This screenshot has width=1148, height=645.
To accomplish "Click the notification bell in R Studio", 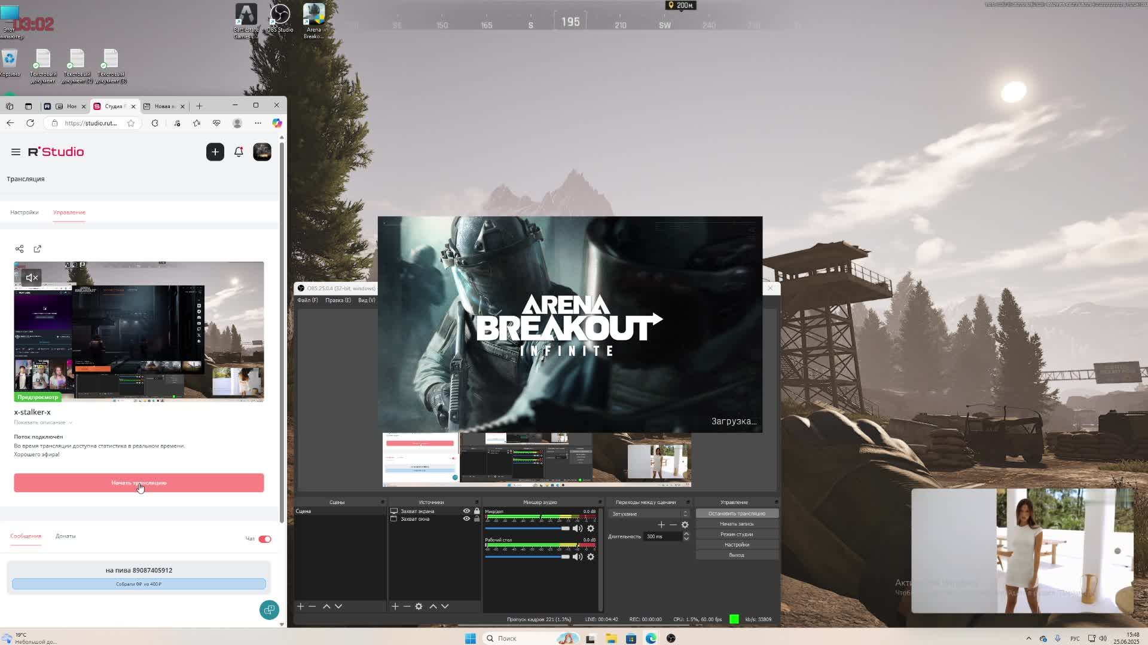I will tap(239, 152).
